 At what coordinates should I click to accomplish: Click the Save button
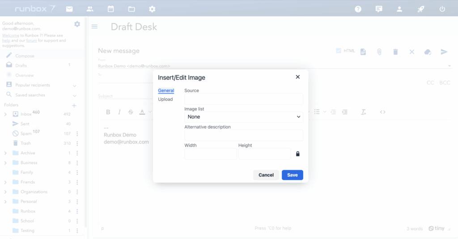pos(293,175)
